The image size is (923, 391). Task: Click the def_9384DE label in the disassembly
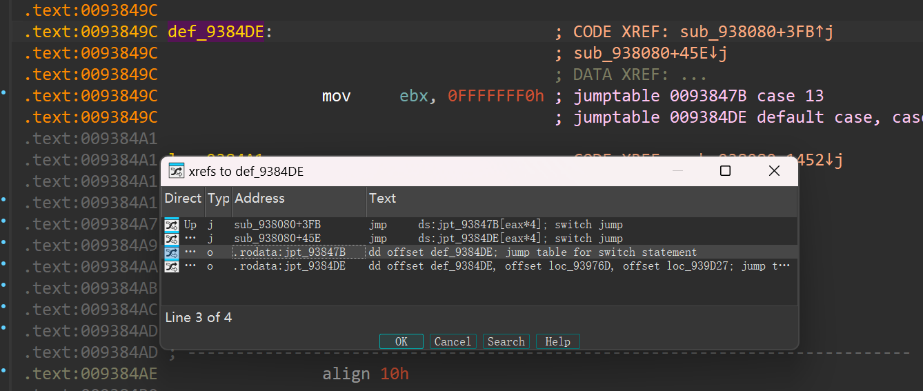(x=216, y=32)
